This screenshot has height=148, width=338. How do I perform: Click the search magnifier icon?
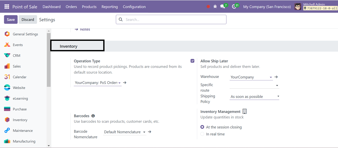coord(121,19)
